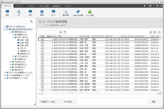This screenshot has height=109, width=164.
Task: Switch to the クライアント tab
Action: (x=7, y=6)
